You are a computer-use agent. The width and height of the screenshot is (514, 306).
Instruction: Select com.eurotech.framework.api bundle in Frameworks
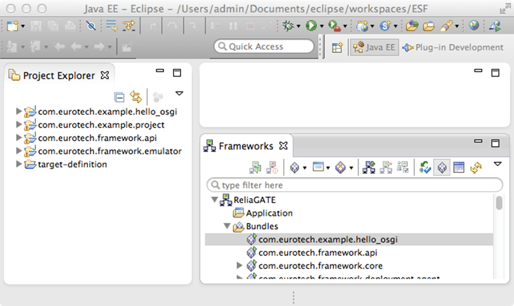tap(318, 253)
